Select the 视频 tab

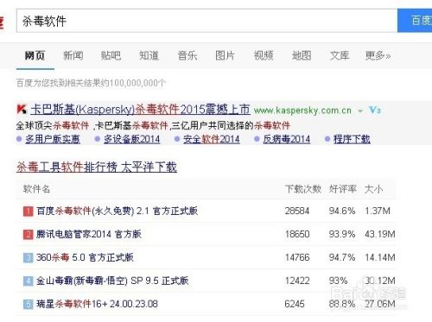(264, 55)
